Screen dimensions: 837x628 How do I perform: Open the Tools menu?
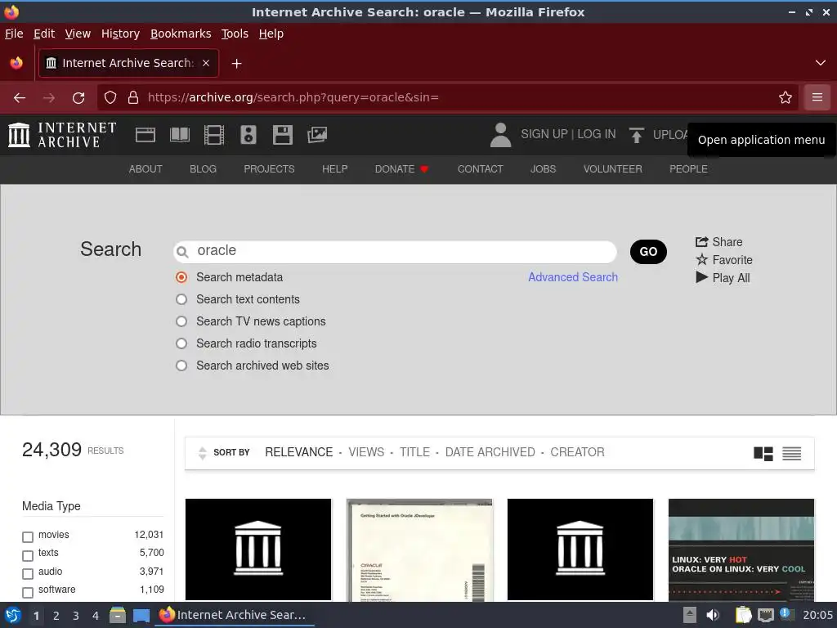[x=235, y=34]
